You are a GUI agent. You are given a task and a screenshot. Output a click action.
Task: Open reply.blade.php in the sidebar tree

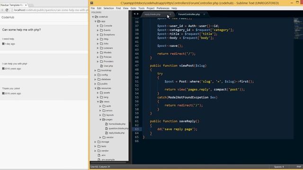[x=116, y=133]
